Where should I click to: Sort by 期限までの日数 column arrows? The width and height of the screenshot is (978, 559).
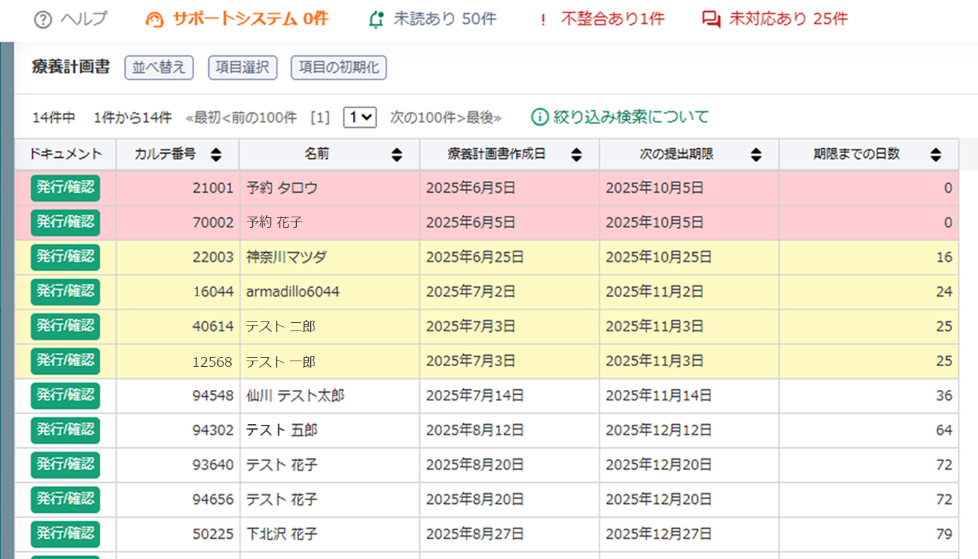(936, 155)
